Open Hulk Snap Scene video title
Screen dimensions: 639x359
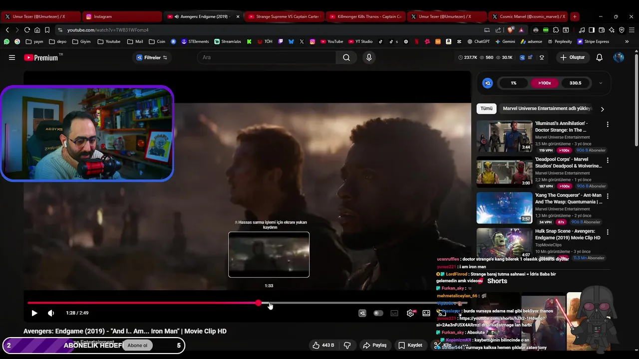pos(568,234)
